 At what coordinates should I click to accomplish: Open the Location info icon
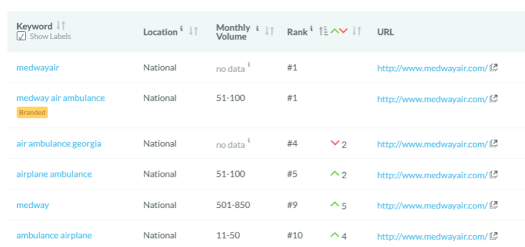[181, 29]
